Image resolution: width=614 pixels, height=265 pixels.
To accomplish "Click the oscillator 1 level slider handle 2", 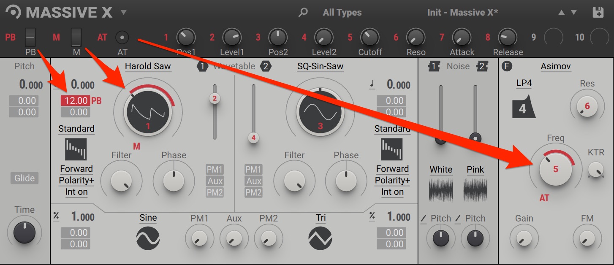I will click(215, 99).
